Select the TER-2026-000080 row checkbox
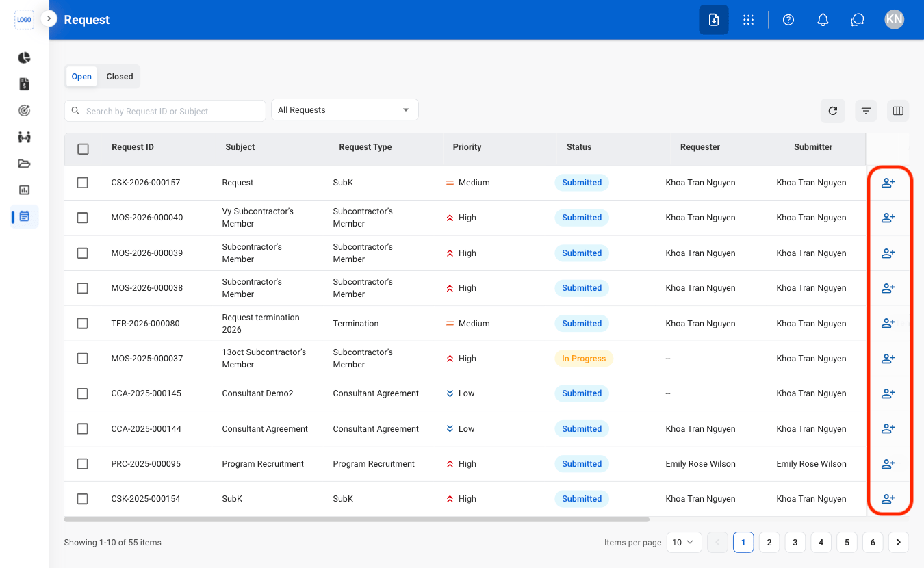Screen dimensions: 924x568 [x=83, y=323]
